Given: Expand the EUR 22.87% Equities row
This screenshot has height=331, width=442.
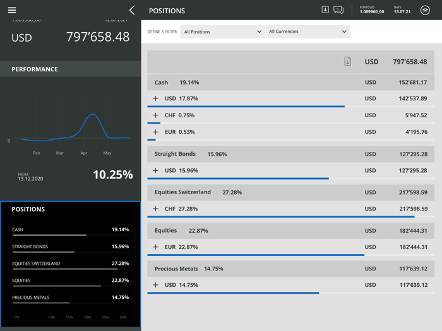Looking at the screenshot, I should tap(155, 247).
